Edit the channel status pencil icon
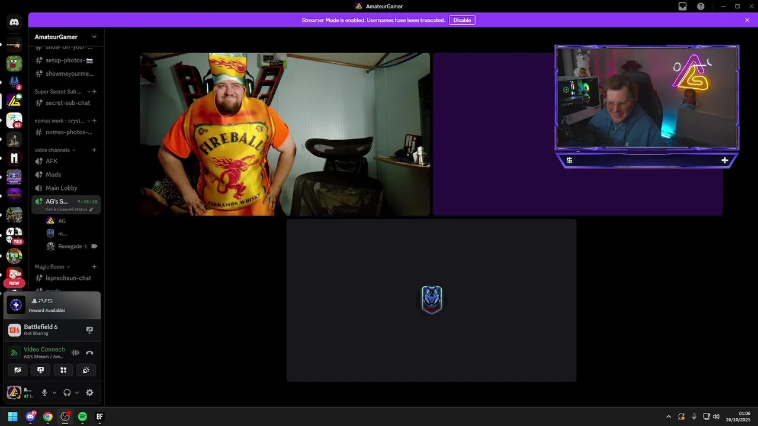This screenshot has width=758, height=426. 91,209
